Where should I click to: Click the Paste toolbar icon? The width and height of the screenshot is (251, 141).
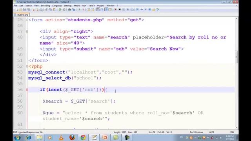(x=54, y=9)
